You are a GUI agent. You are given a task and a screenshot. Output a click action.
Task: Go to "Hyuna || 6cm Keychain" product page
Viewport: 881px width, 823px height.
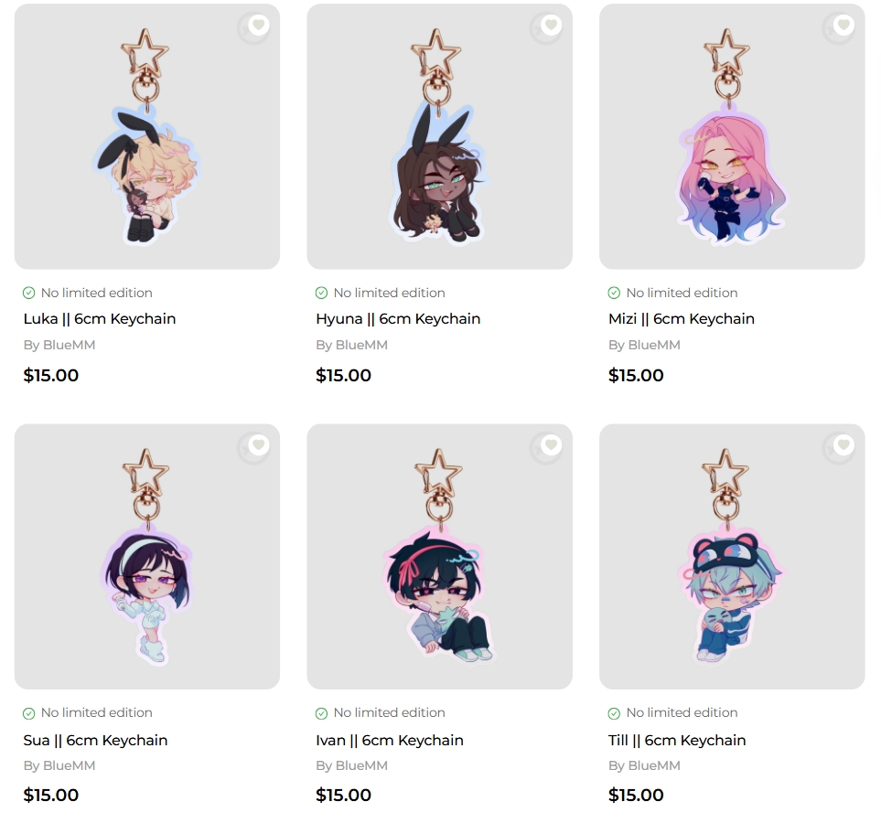(x=398, y=319)
